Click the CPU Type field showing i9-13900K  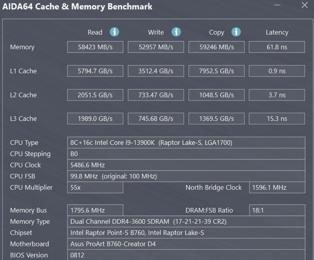click(x=186, y=143)
